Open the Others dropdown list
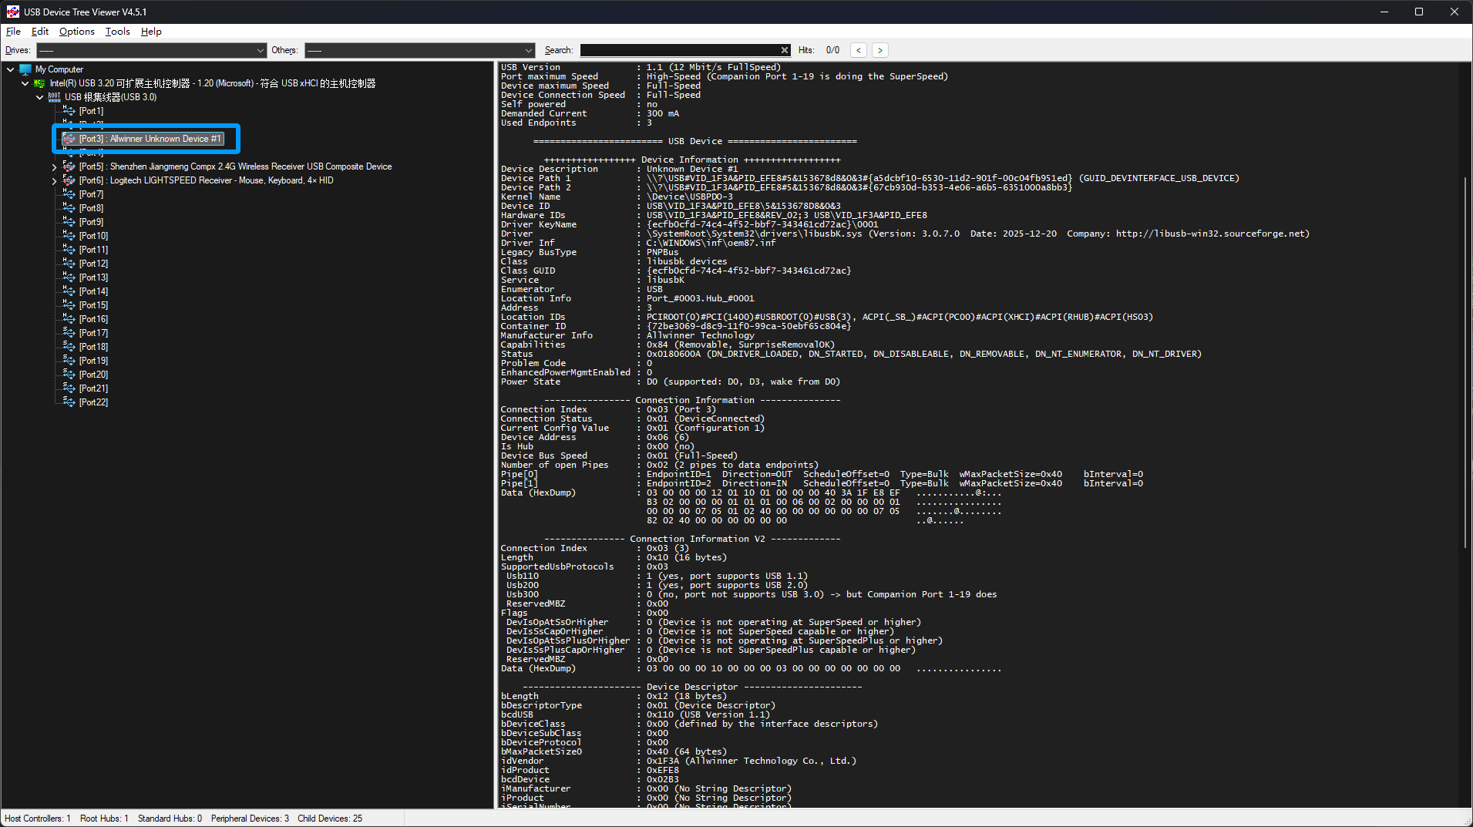 click(x=528, y=50)
